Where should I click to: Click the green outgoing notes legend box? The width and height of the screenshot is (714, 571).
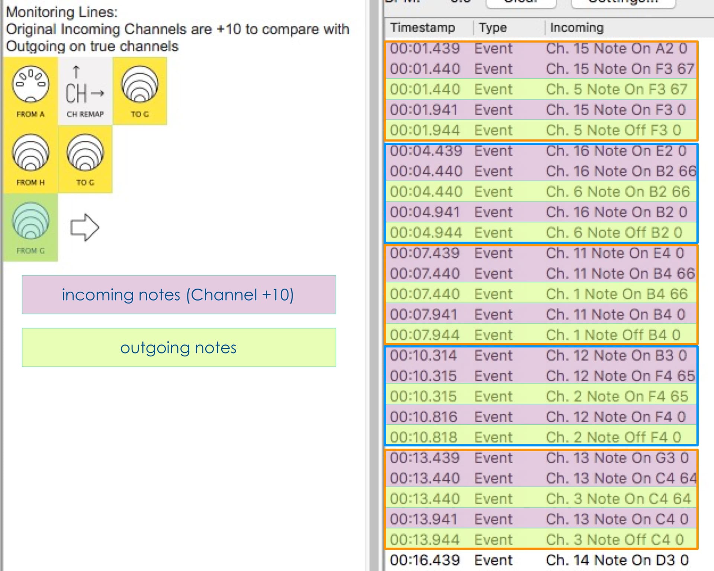tap(178, 347)
